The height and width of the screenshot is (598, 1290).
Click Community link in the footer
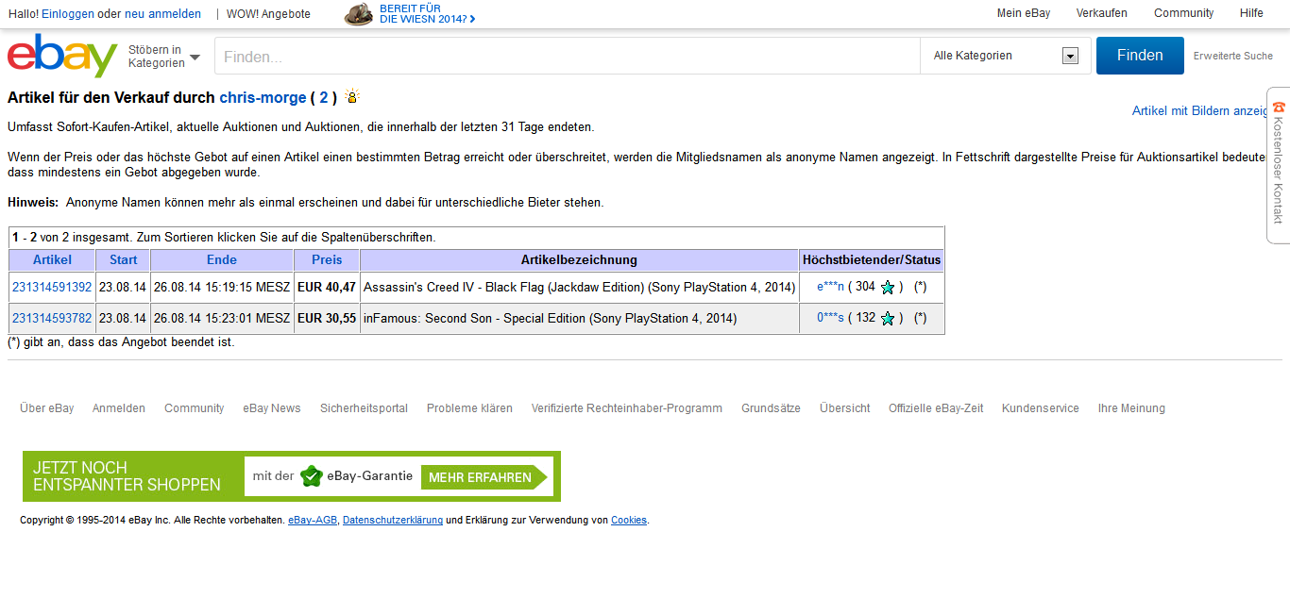[x=195, y=408]
